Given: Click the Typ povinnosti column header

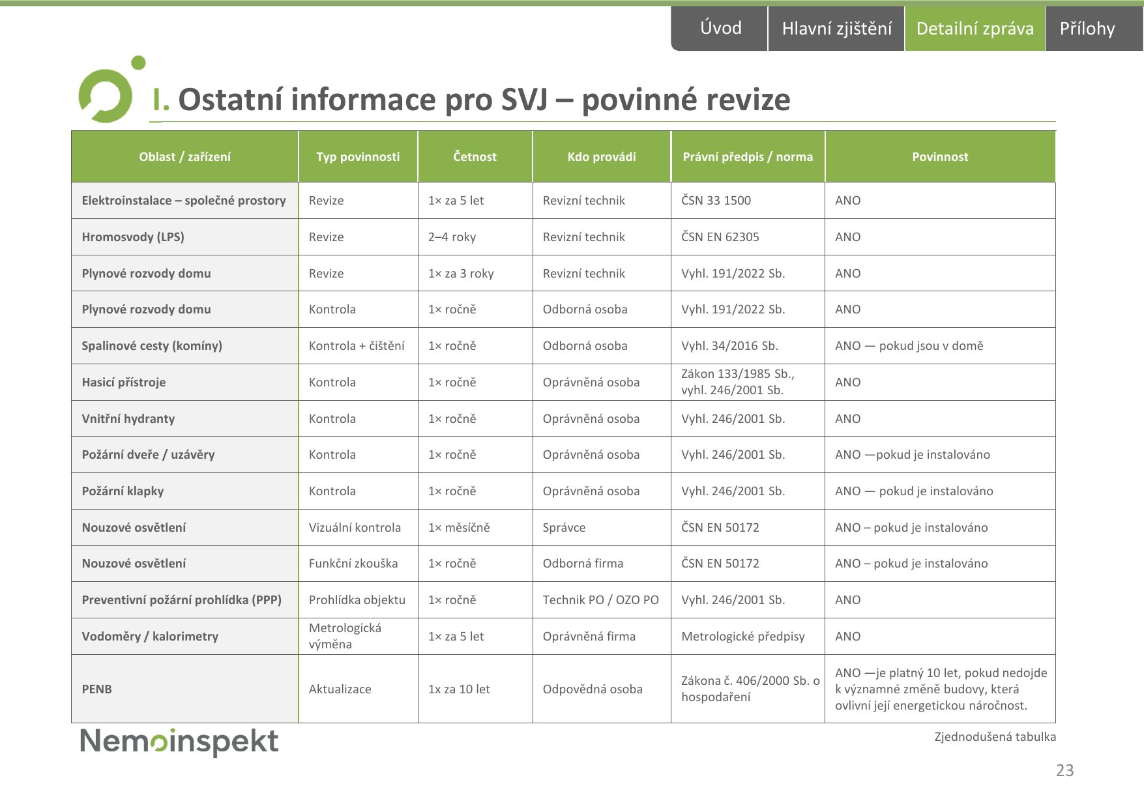Looking at the screenshot, I should pyautogui.click(x=358, y=156).
